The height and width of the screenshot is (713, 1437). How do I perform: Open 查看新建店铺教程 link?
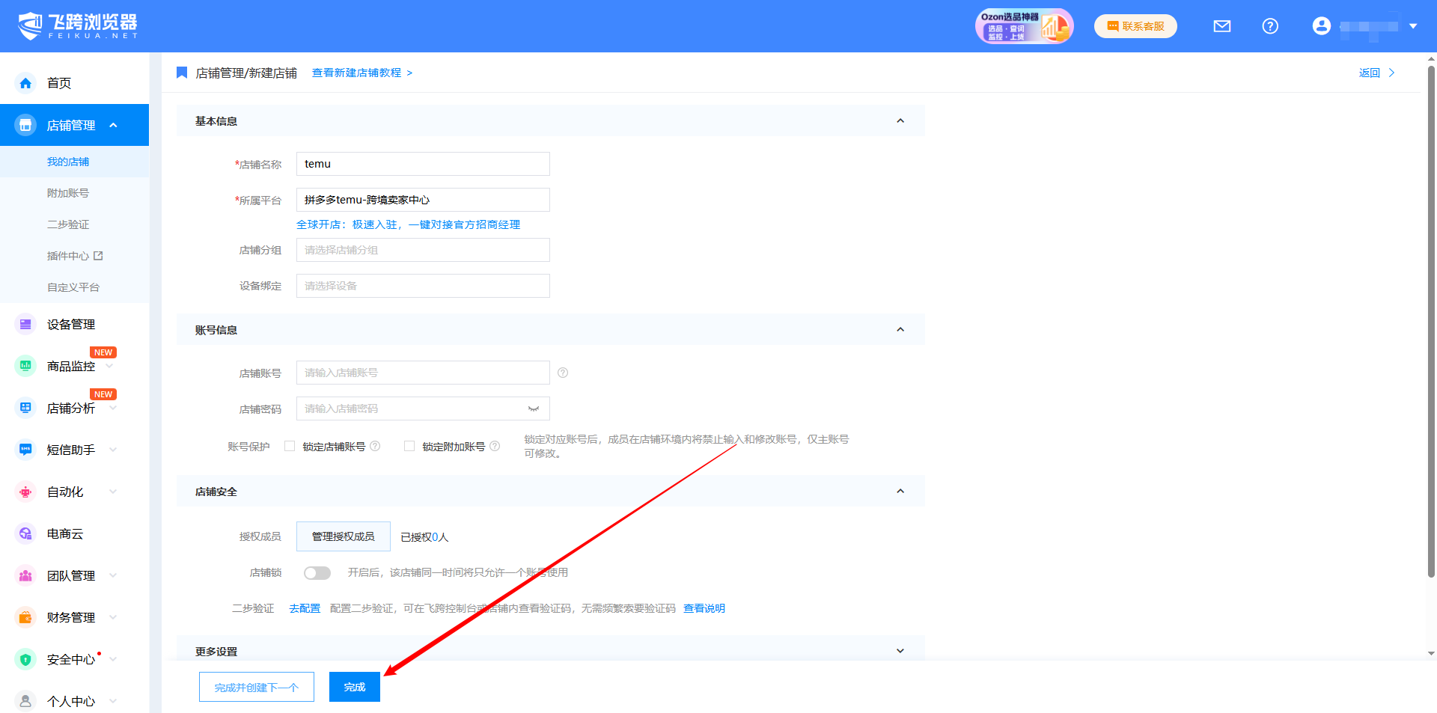tap(361, 73)
